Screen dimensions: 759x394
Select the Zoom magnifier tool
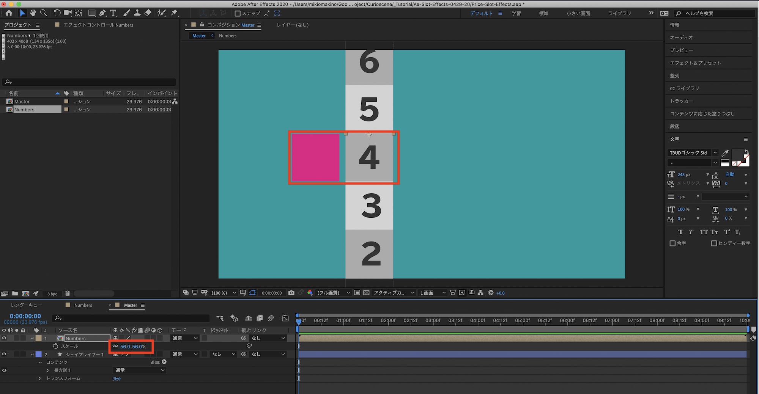pos(44,13)
